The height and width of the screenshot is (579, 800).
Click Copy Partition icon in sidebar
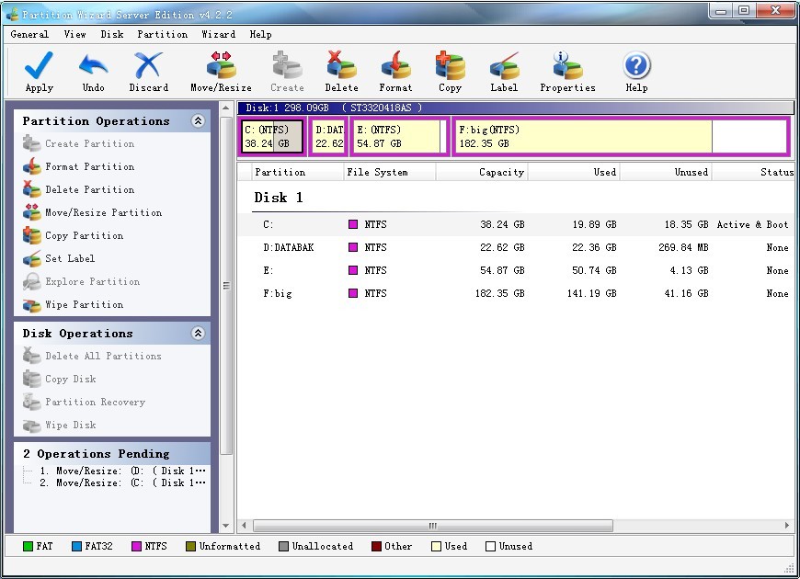tap(31, 235)
